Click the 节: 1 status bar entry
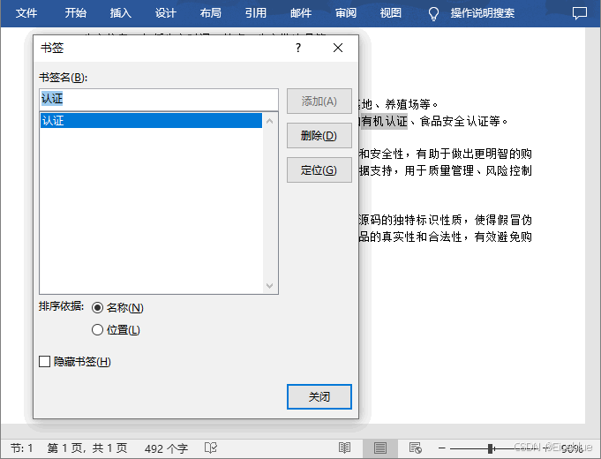The width and height of the screenshot is (601, 459). [x=22, y=448]
